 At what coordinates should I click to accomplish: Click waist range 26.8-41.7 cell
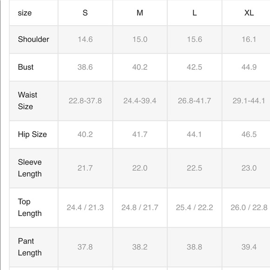[x=195, y=101]
